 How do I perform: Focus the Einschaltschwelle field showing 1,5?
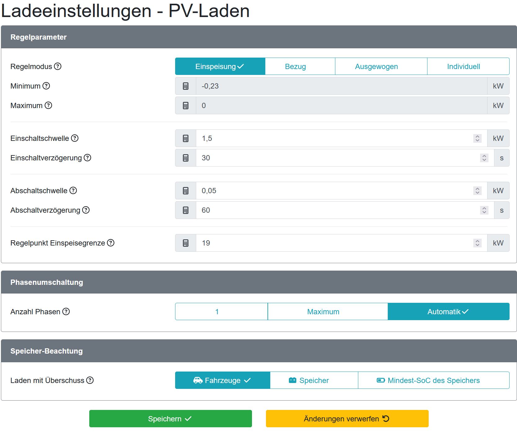[x=342, y=138]
